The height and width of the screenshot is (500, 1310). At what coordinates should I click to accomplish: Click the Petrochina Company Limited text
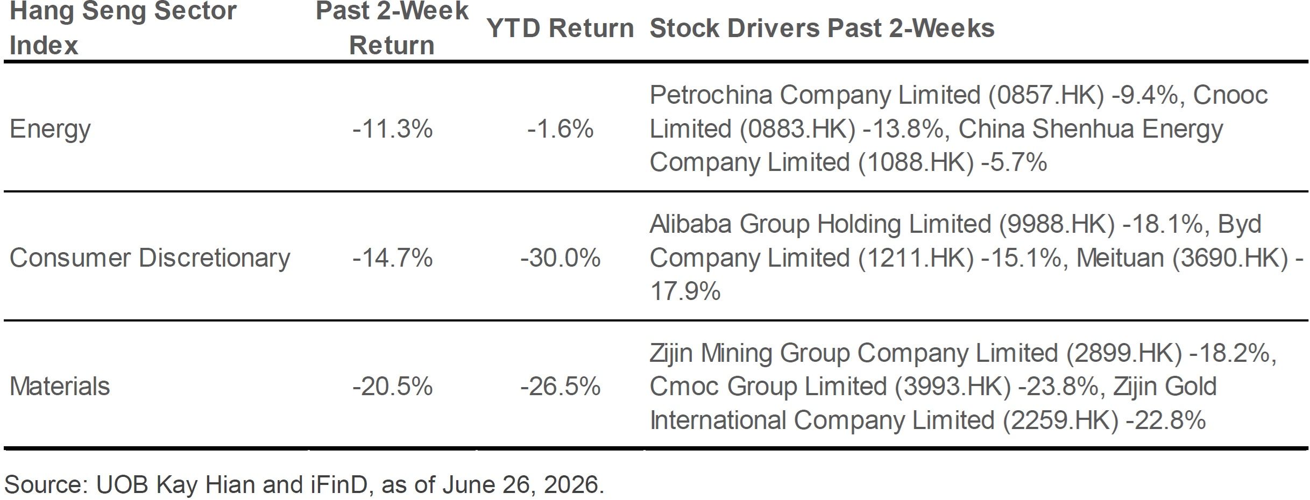pos(815,96)
